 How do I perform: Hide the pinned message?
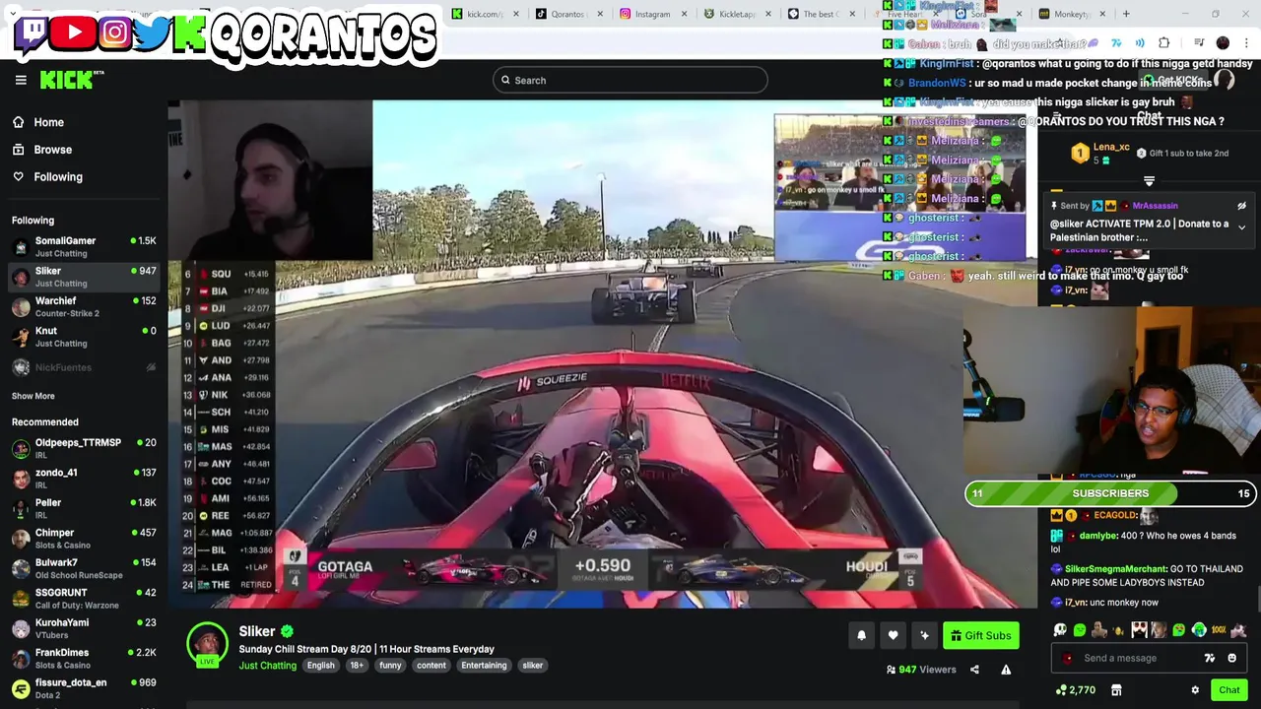[1241, 207]
